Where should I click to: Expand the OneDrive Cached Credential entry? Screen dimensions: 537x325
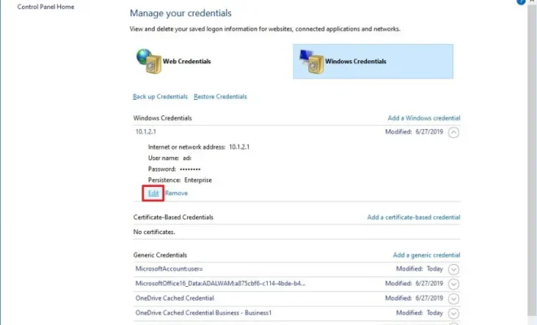(x=454, y=298)
